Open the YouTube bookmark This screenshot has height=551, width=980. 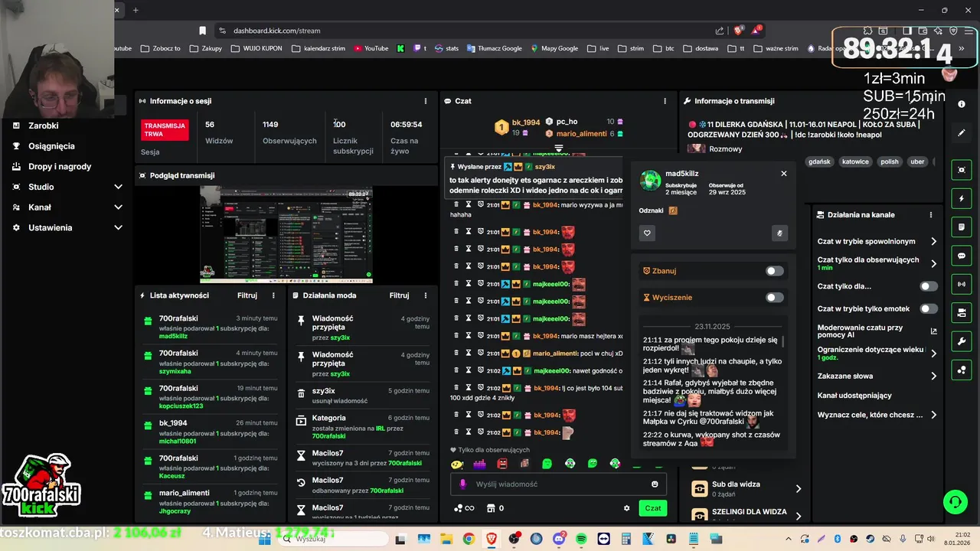tap(370, 48)
